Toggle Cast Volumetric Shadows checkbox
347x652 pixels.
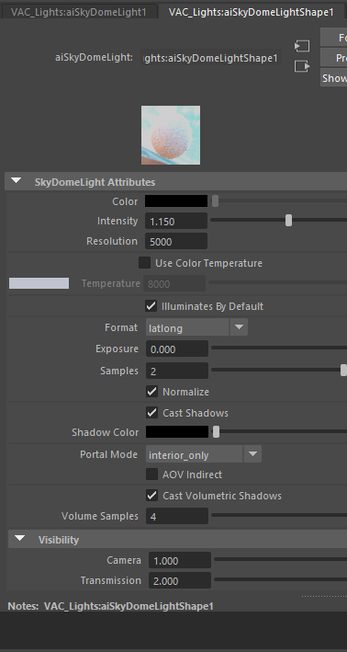tap(151, 496)
